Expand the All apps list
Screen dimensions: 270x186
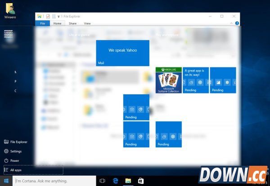(x=16, y=170)
